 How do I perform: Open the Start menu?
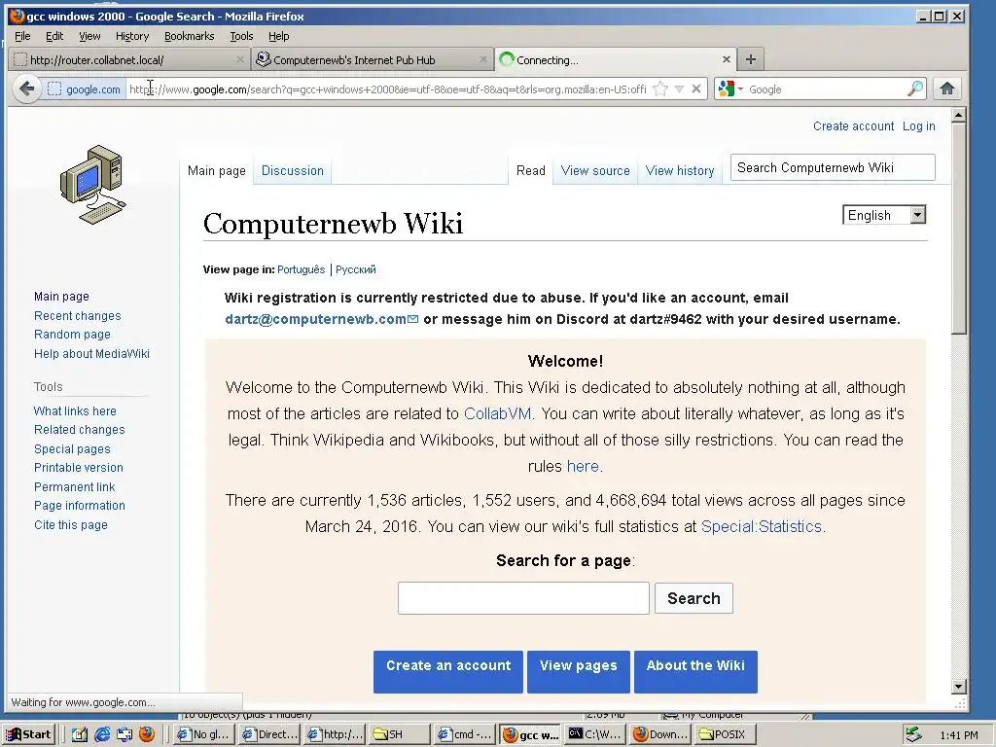(28, 734)
